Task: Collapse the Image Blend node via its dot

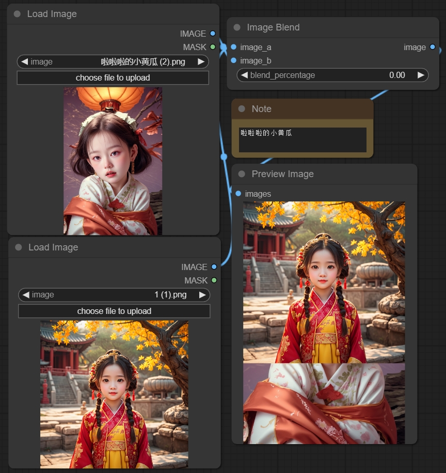Action: point(237,27)
